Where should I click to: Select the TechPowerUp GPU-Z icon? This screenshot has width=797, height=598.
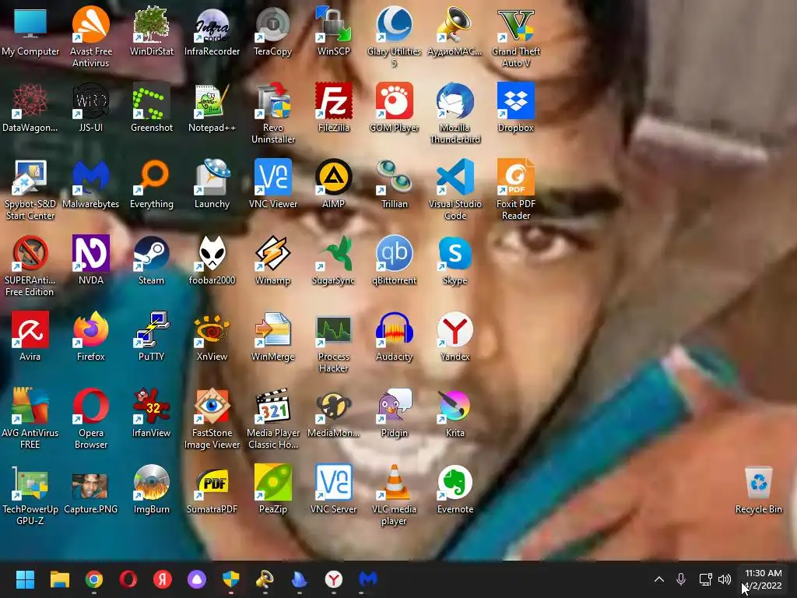(x=30, y=481)
